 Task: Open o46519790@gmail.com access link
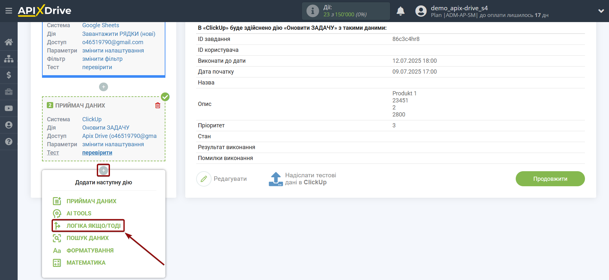(x=113, y=42)
